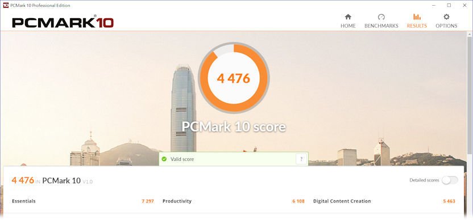Click the PCMark 10 title bar app icon

(6, 6)
